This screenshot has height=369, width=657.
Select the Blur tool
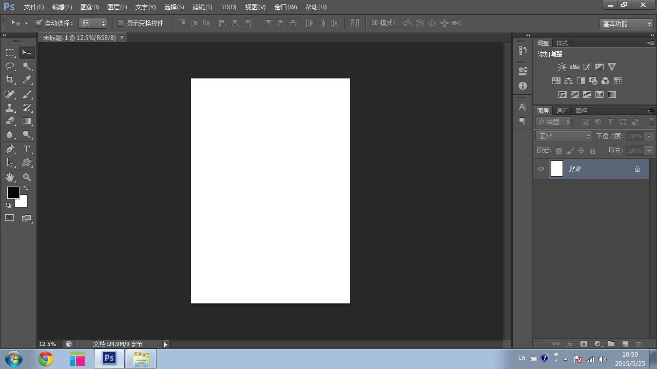10,135
